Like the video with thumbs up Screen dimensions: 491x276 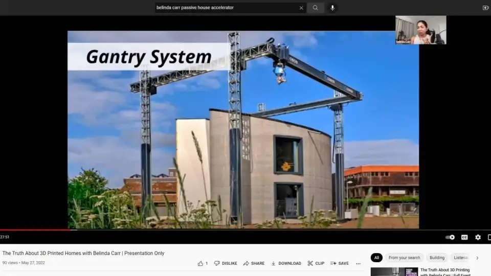(203, 263)
